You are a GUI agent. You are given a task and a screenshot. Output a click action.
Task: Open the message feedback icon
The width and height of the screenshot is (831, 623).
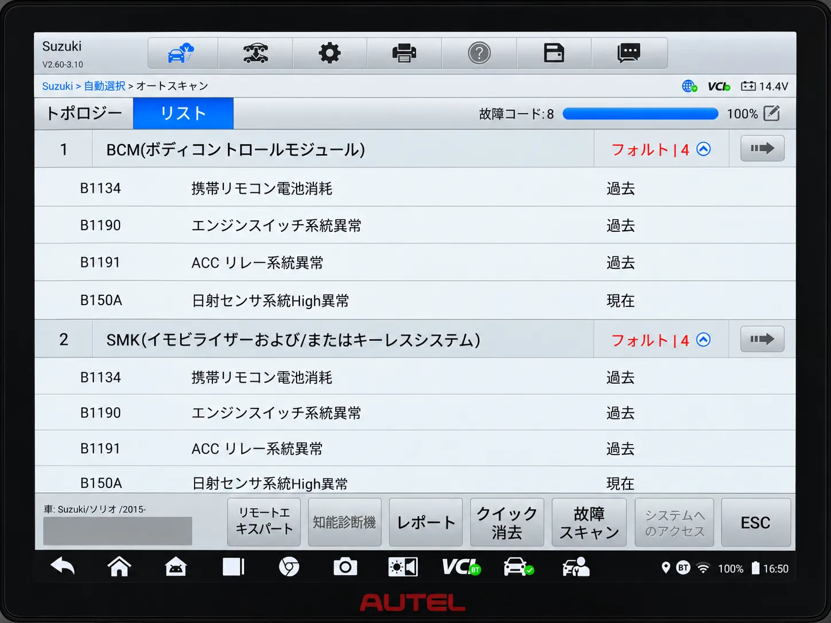coord(629,53)
